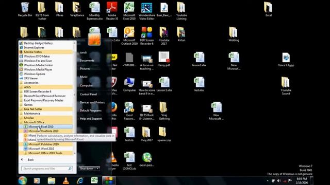Expand the Maintenance folder
Image resolution: width=330 pixels, height=185 pixels.
(x=46, y=114)
